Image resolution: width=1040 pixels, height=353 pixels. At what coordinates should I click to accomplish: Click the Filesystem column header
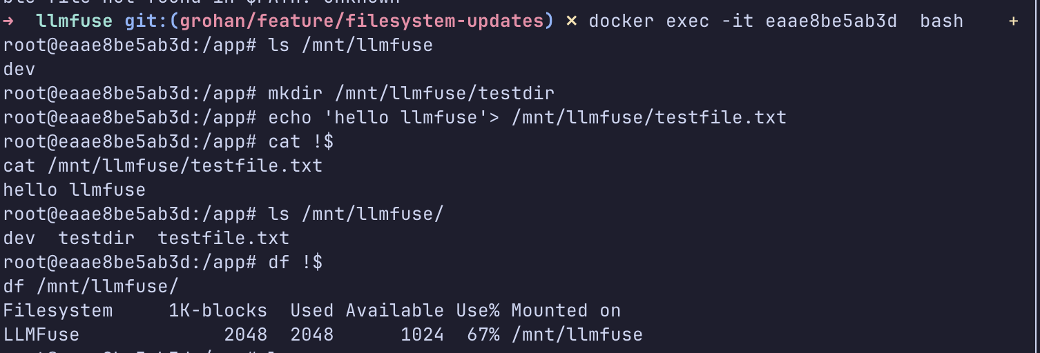58,310
